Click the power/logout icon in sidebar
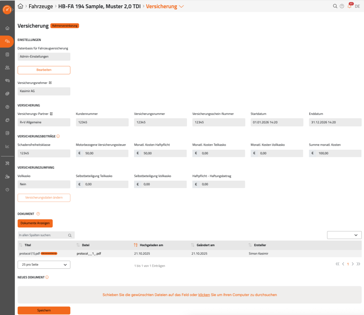The image size is (364, 315). click(7, 189)
